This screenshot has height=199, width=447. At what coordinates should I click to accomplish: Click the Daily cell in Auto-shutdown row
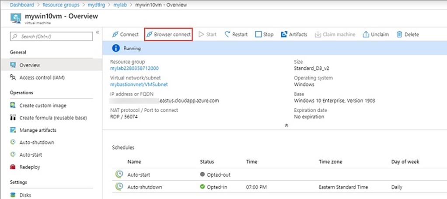[x=397, y=187]
